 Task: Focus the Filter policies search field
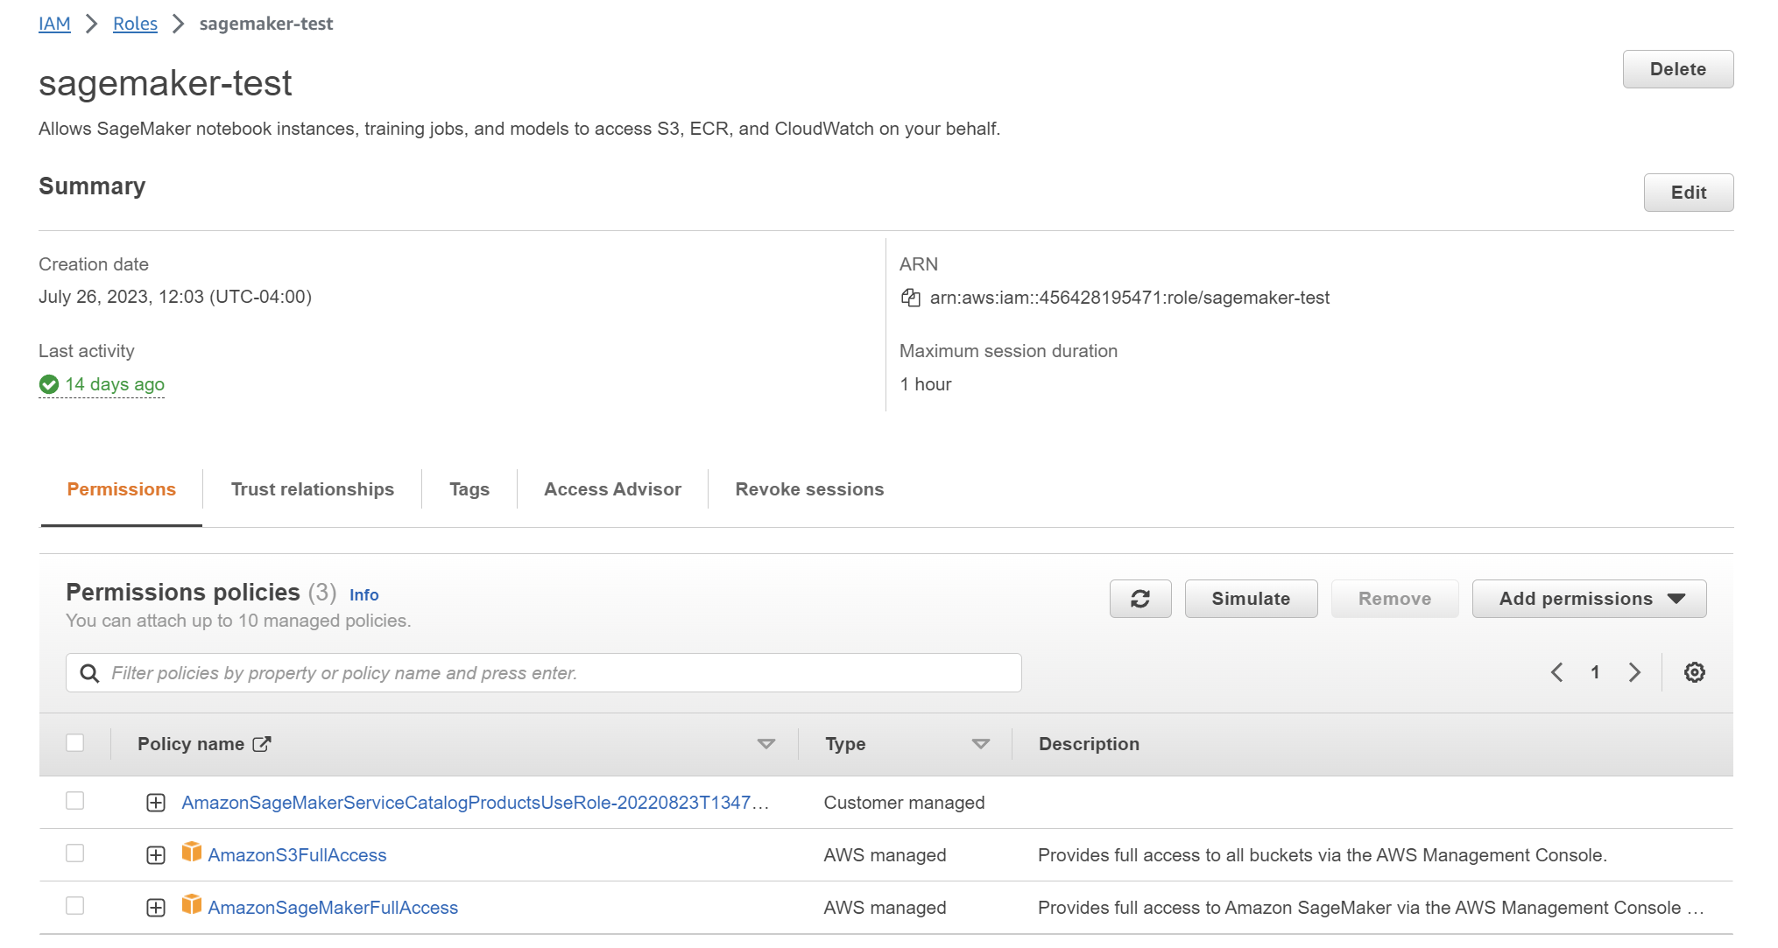click(x=544, y=673)
